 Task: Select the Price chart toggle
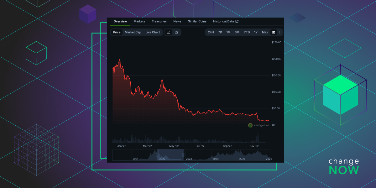[117, 32]
